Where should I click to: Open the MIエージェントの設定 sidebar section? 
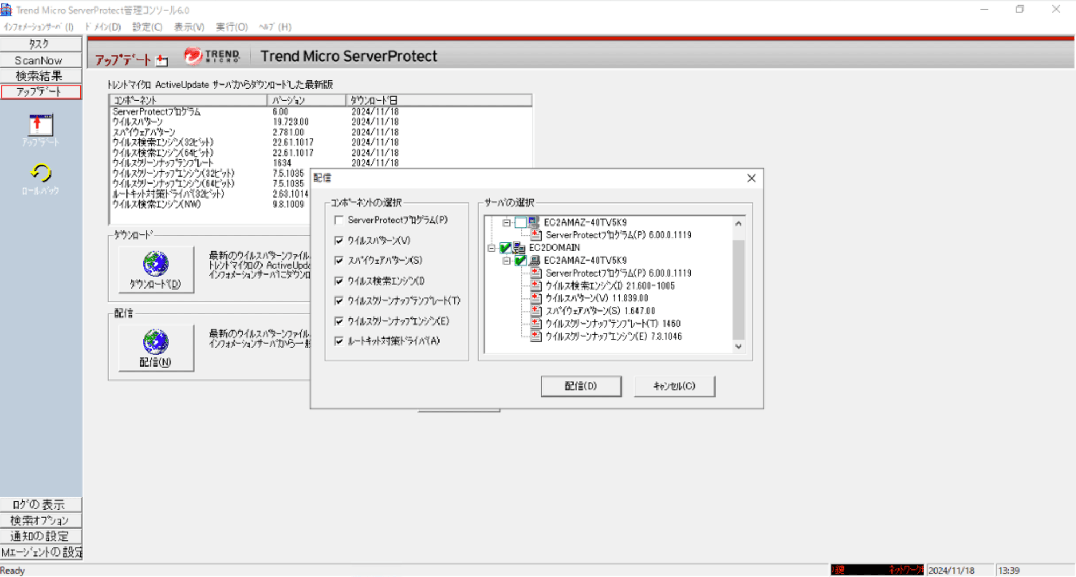[41, 552]
